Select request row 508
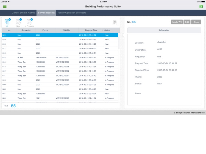206x154 pixels. click(60, 89)
